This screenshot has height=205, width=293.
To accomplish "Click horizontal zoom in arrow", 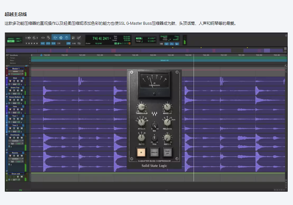I will pyautogui.click(x=37, y=38).
